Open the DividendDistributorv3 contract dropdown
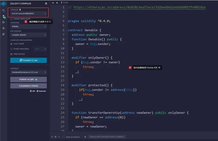The width and height of the screenshot is (218, 141). pyautogui.click(x=28, y=72)
